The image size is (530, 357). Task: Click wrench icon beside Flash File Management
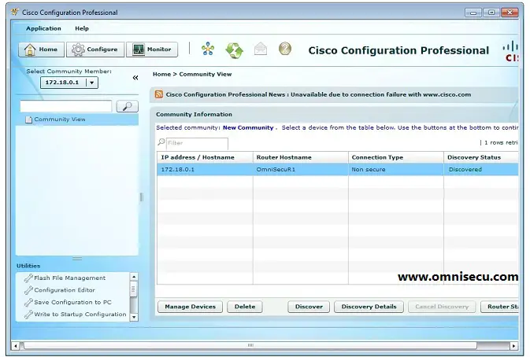tap(28, 278)
